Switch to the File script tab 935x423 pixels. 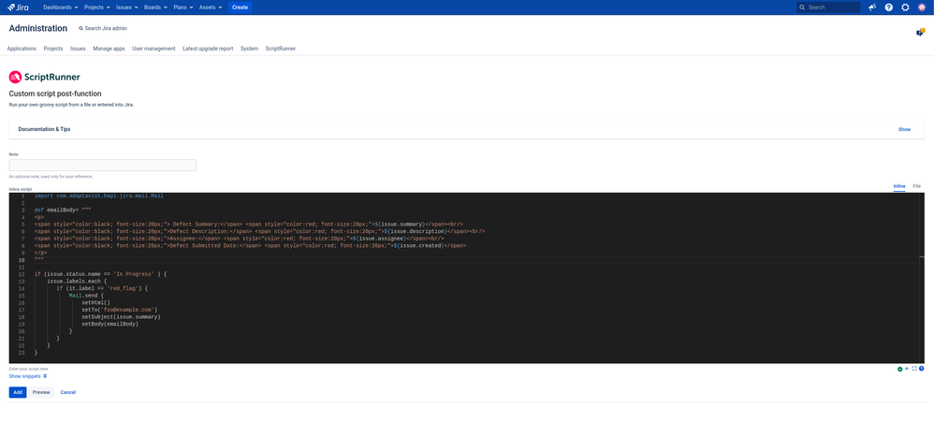916,187
